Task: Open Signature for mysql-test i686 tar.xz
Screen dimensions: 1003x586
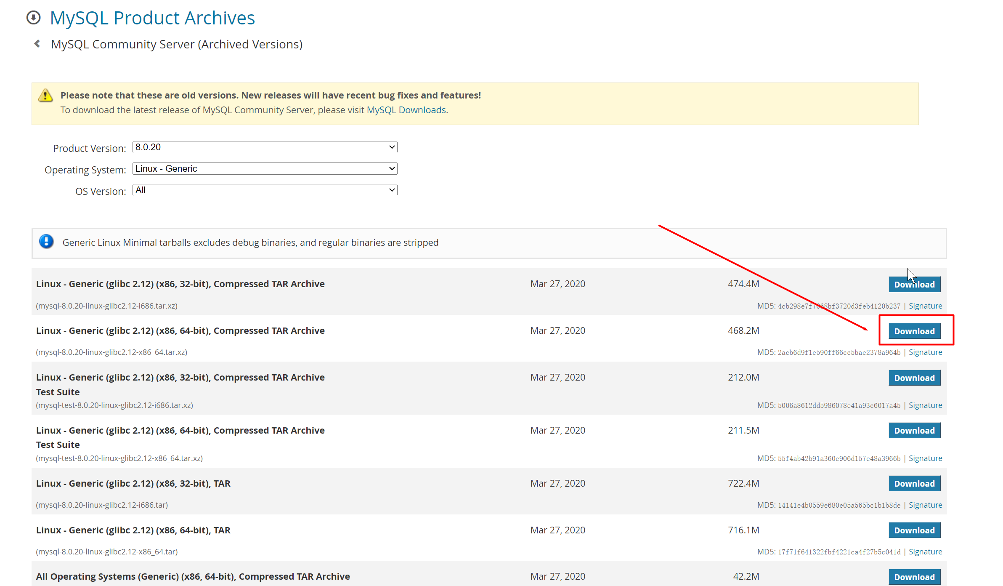Action: [925, 405]
